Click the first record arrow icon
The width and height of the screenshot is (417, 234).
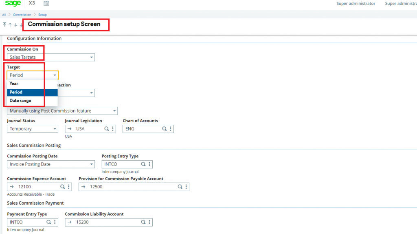pyautogui.click(x=4, y=24)
